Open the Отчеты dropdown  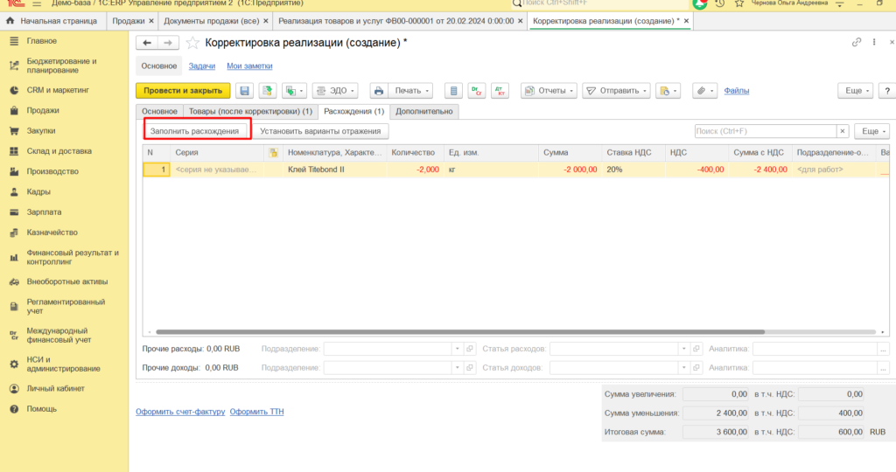(549, 91)
